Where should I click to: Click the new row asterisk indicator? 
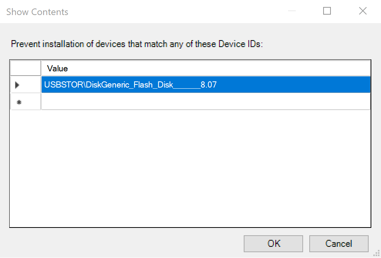19,102
